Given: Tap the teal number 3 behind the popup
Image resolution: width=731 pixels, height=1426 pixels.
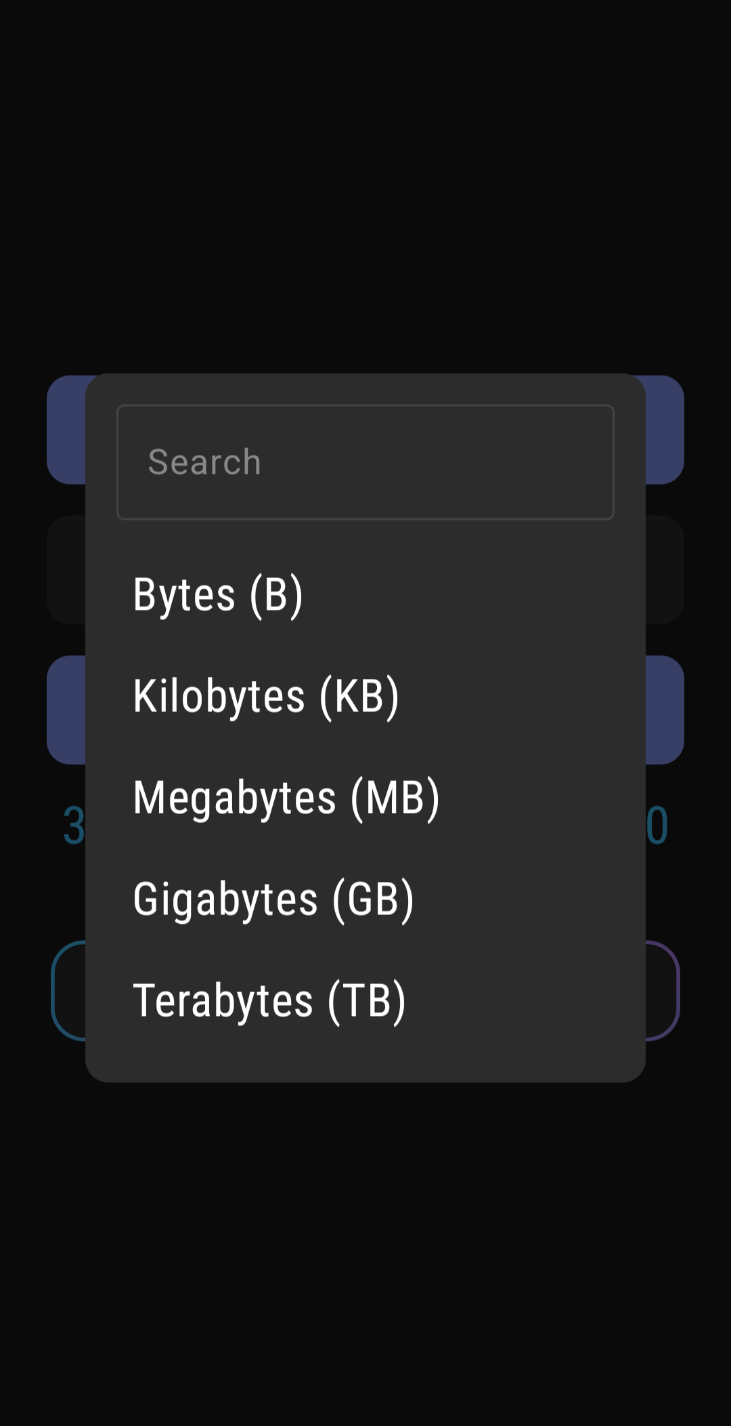Looking at the screenshot, I should [x=73, y=826].
